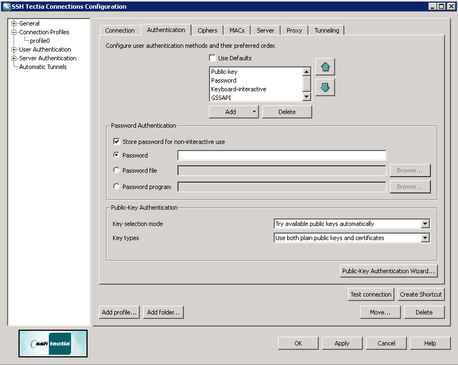This screenshot has height=365, width=458.
Task: Open the Key selection mode dropdown
Action: [425, 223]
